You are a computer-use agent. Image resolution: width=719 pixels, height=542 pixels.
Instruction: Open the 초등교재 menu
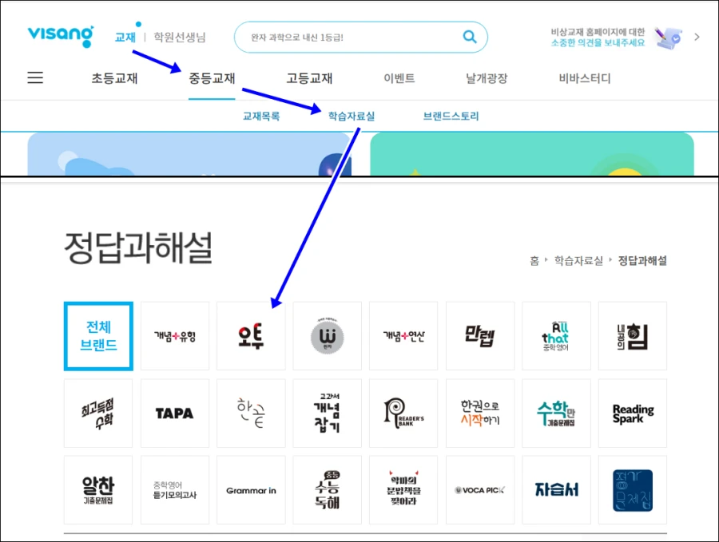[x=114, y=78]
